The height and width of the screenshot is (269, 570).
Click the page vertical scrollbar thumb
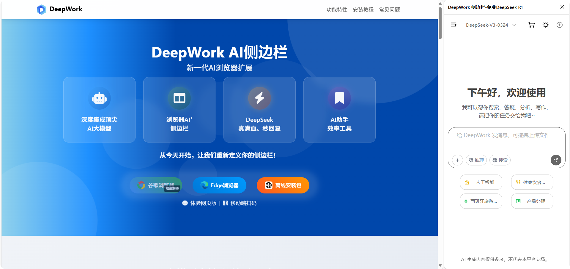[x=440, y=23]
